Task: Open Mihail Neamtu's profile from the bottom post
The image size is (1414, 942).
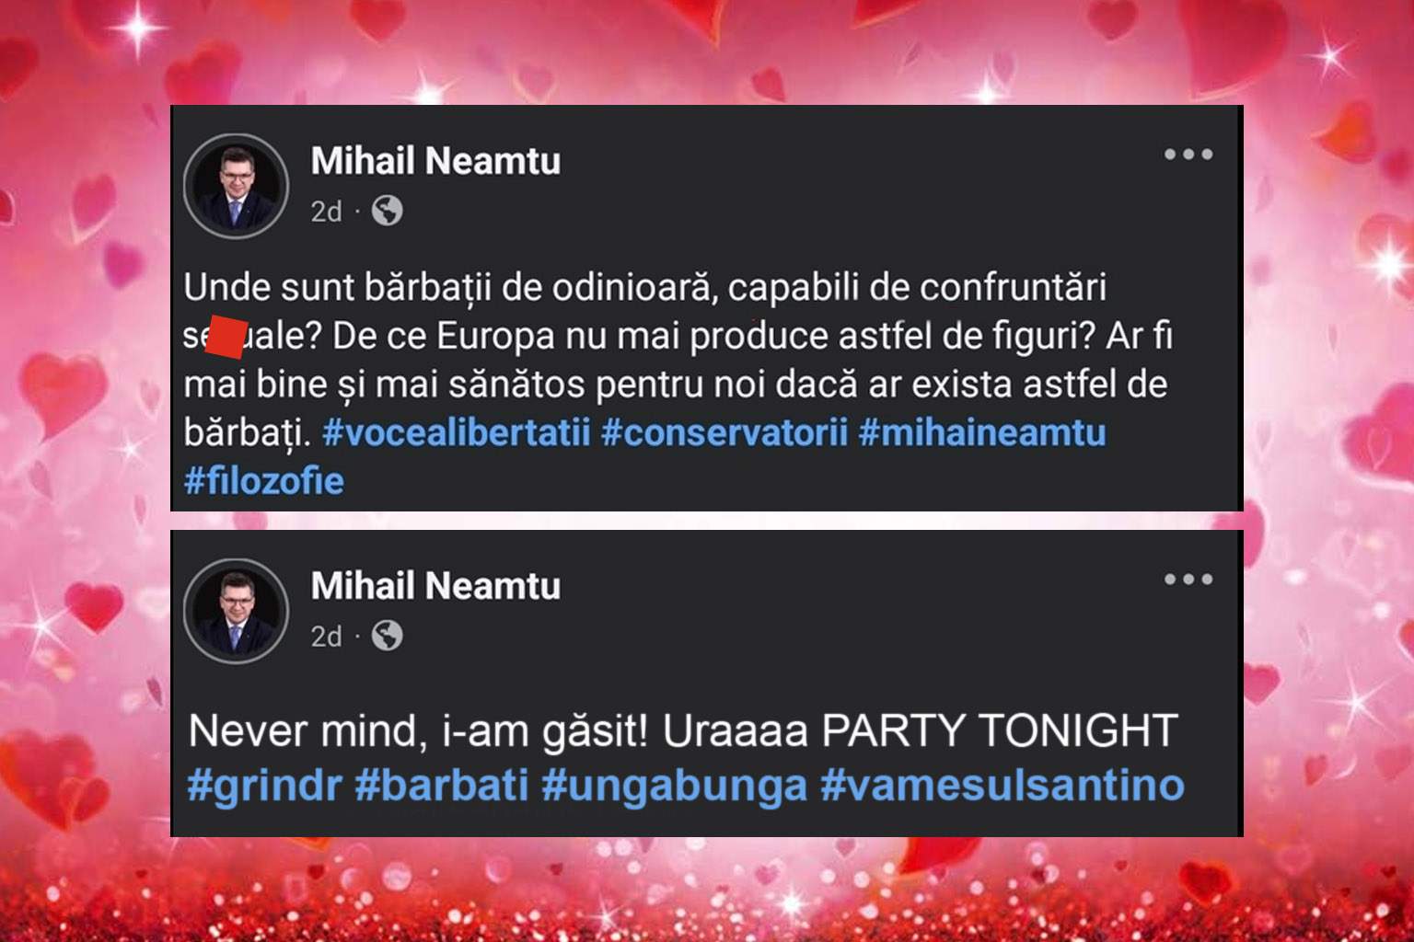Action: (434, 584)
